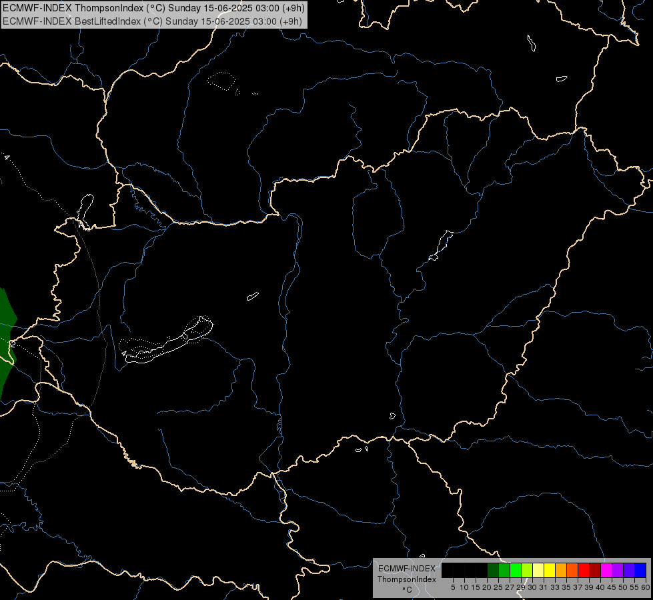The height and width of the screenshot is (600, 653).
Task: Click the legend scale value 5
Action: 453,587
